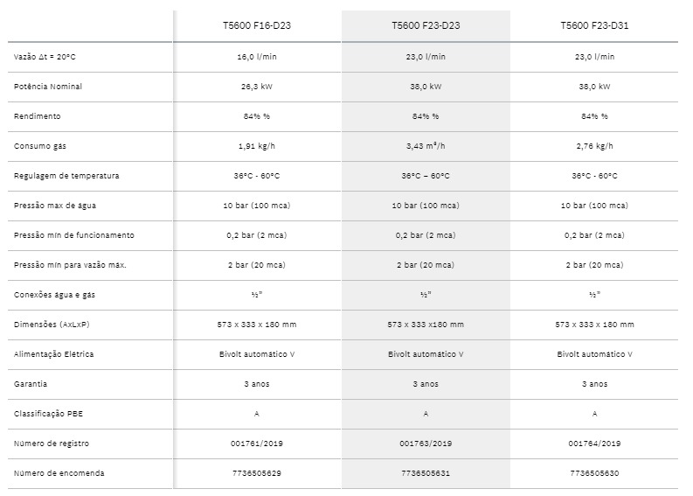Image resolution: width=693 pixels, height=496 pixels.
Task: Click the 3,43 m³/h gas consumption cell
Action: (426, 146)
